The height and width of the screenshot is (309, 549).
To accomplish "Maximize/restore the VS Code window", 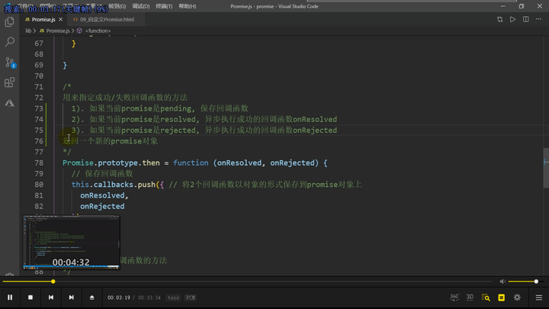I will pos(522,6).
